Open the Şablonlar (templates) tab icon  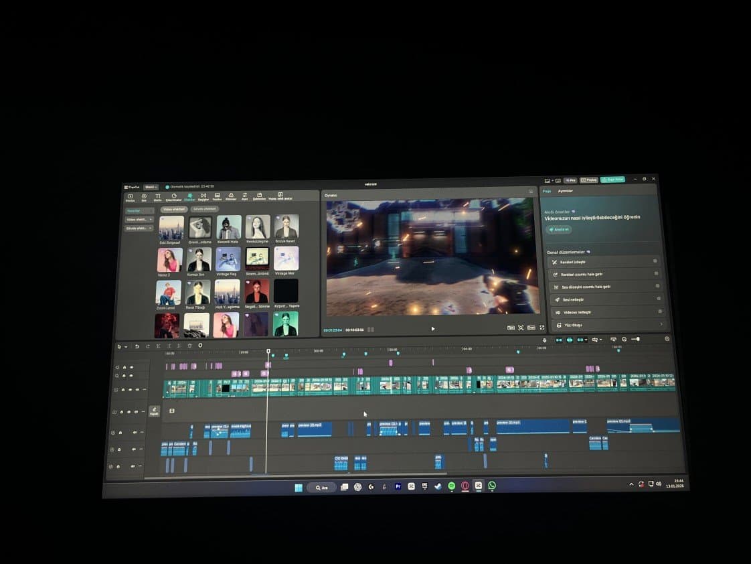coord(259,196)
